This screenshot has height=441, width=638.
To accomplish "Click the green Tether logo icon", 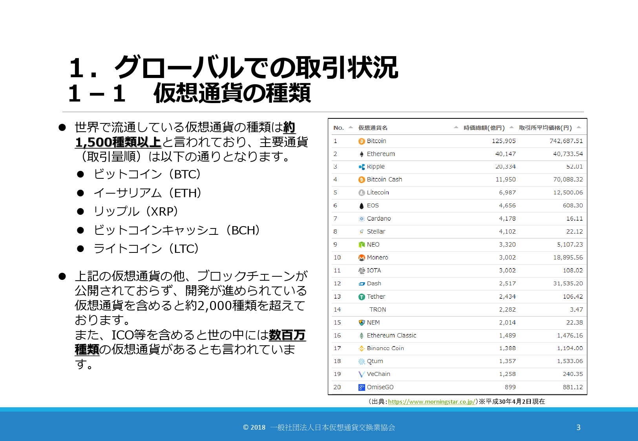I will pyautogui.click(x=362, y=297).
